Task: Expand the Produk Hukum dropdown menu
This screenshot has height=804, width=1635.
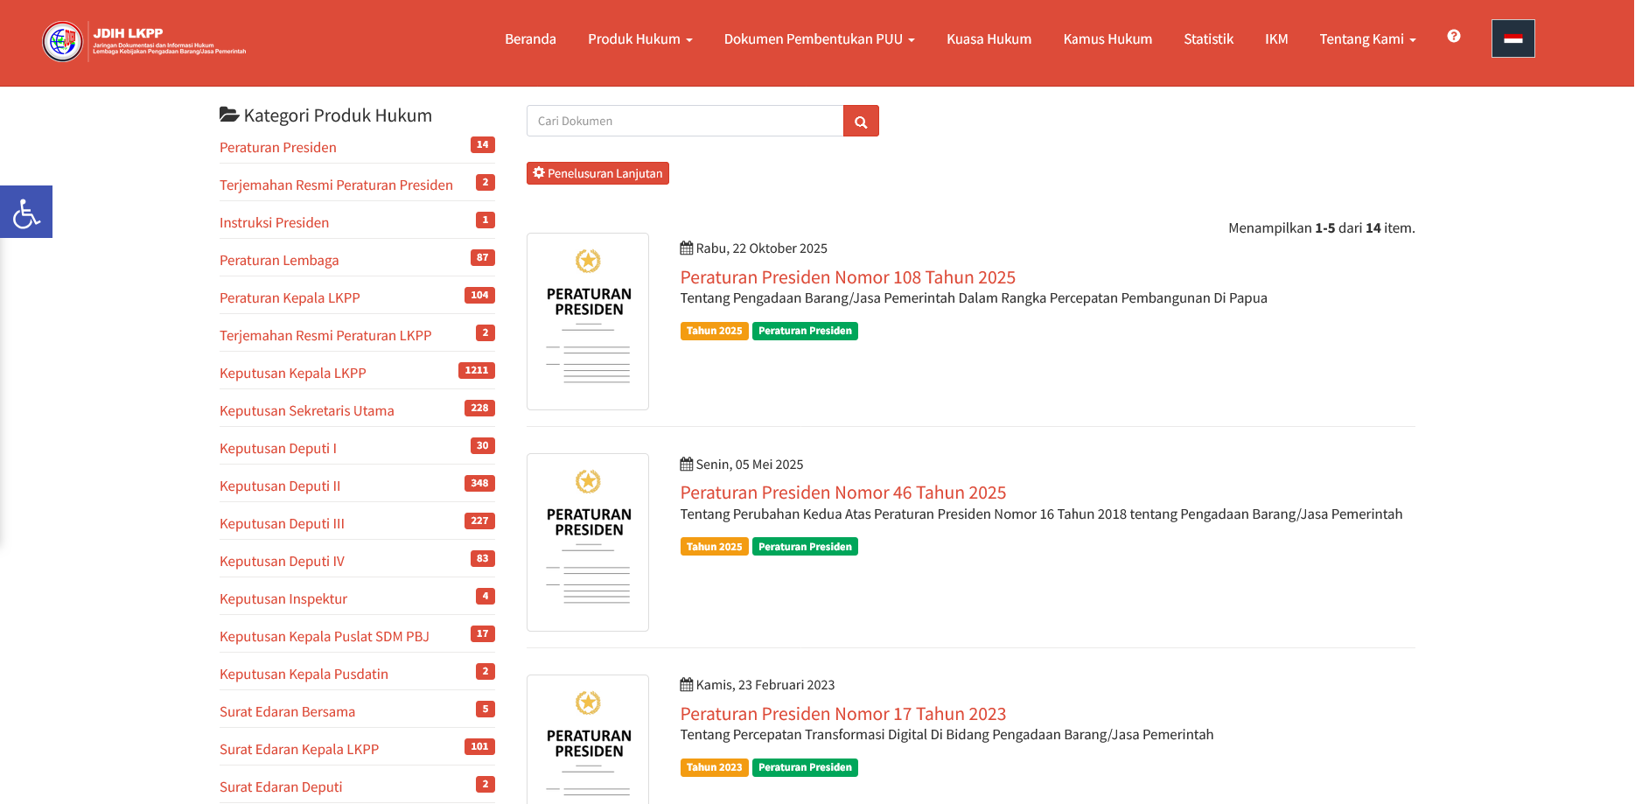Action: click(x=640, y=39)
